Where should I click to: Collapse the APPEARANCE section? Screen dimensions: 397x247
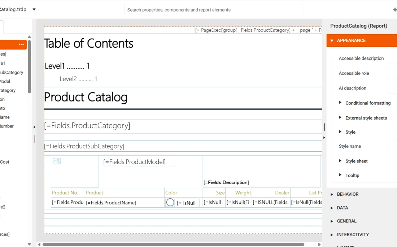[332, 40]
